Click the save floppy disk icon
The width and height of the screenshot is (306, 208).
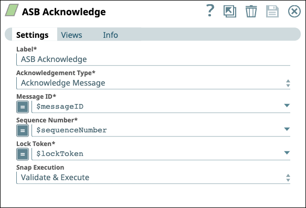click(x=272, y=12)
